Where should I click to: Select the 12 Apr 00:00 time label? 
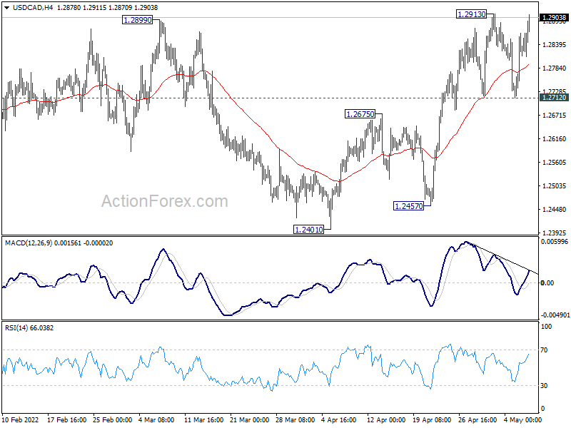(386, 420)
